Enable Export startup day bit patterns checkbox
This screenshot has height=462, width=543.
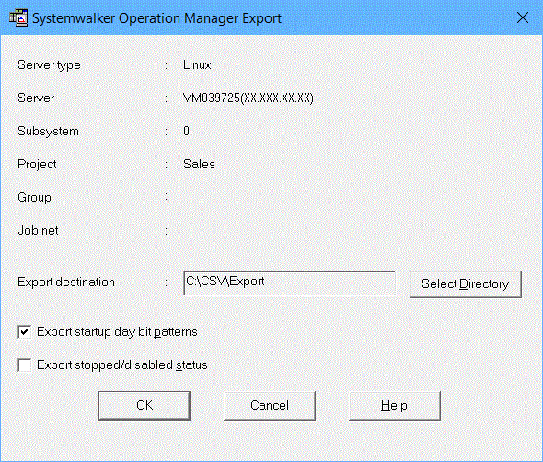[x=25, y=332]
